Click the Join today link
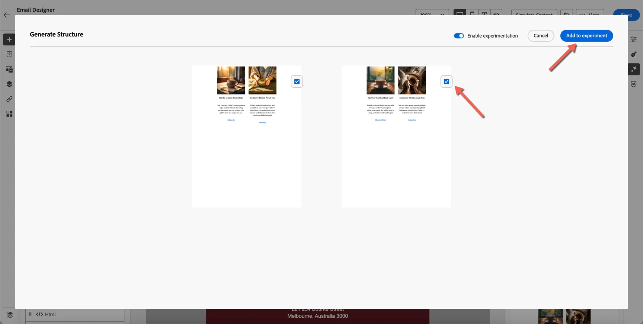The image size is (643, 324). (x=262, y=122)
